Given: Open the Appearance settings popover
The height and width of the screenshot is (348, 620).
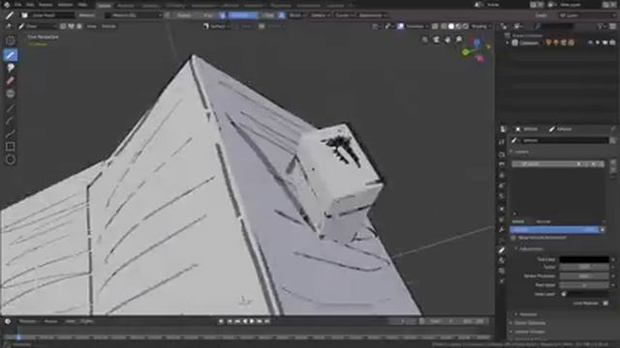Looking at the screenshot, I should [372, 15].
